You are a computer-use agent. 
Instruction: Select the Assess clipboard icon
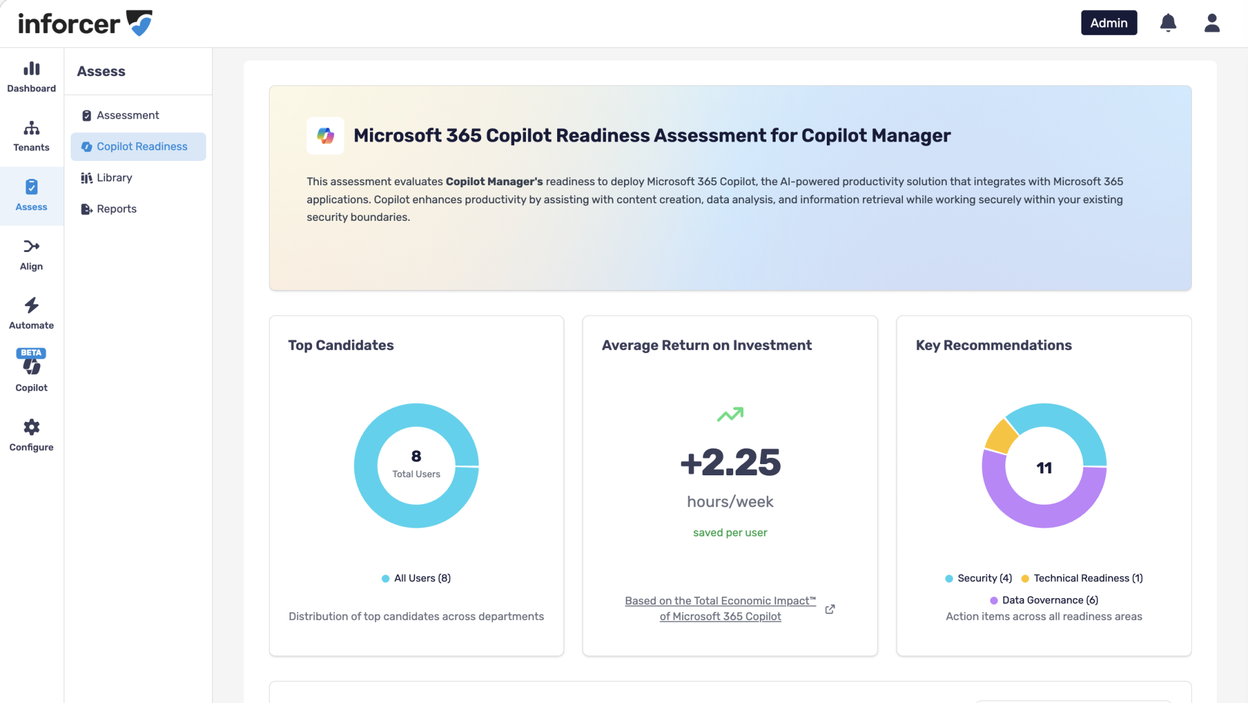click(31, 187)
